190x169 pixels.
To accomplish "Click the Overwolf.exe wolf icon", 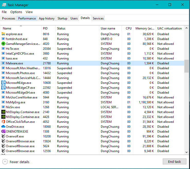I will [x=3, y=136].
